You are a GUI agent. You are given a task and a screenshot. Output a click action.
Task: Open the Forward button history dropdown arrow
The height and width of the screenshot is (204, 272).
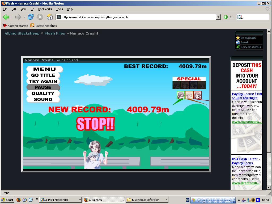(x=24, y=17)
